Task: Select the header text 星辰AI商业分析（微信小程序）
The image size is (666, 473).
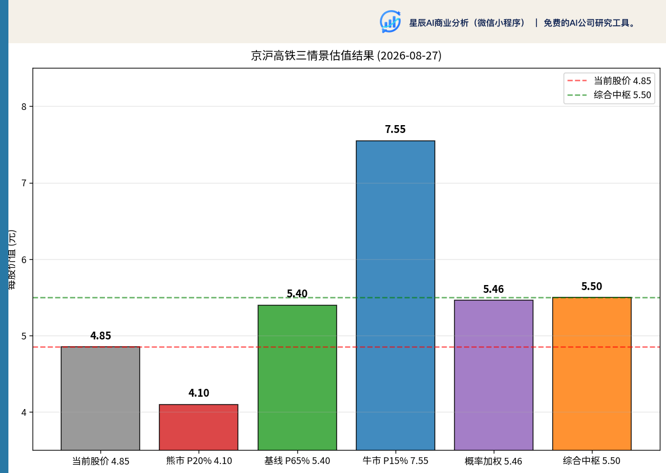Action: [468, 23]
